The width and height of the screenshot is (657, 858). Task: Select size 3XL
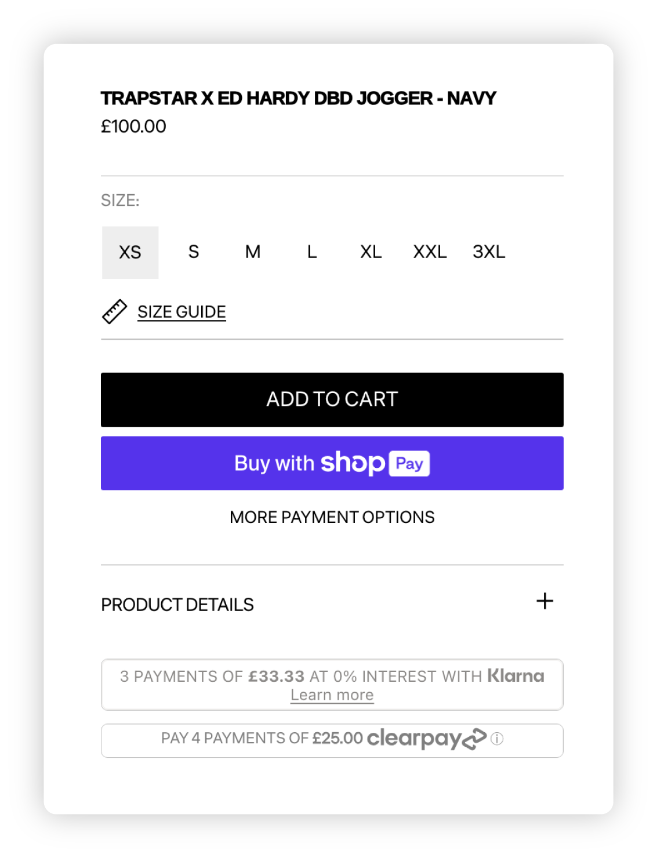tap(489, 252)
